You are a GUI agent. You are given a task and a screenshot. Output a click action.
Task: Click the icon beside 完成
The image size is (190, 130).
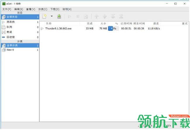click(x=4, y=32)
